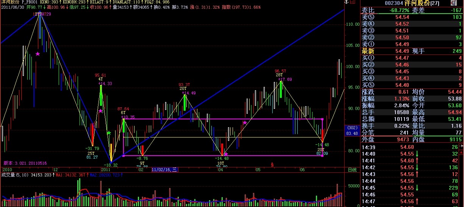Click the 总手 18588 value
This screenshot has width=464, height=207.
click(x=401, y=112)
